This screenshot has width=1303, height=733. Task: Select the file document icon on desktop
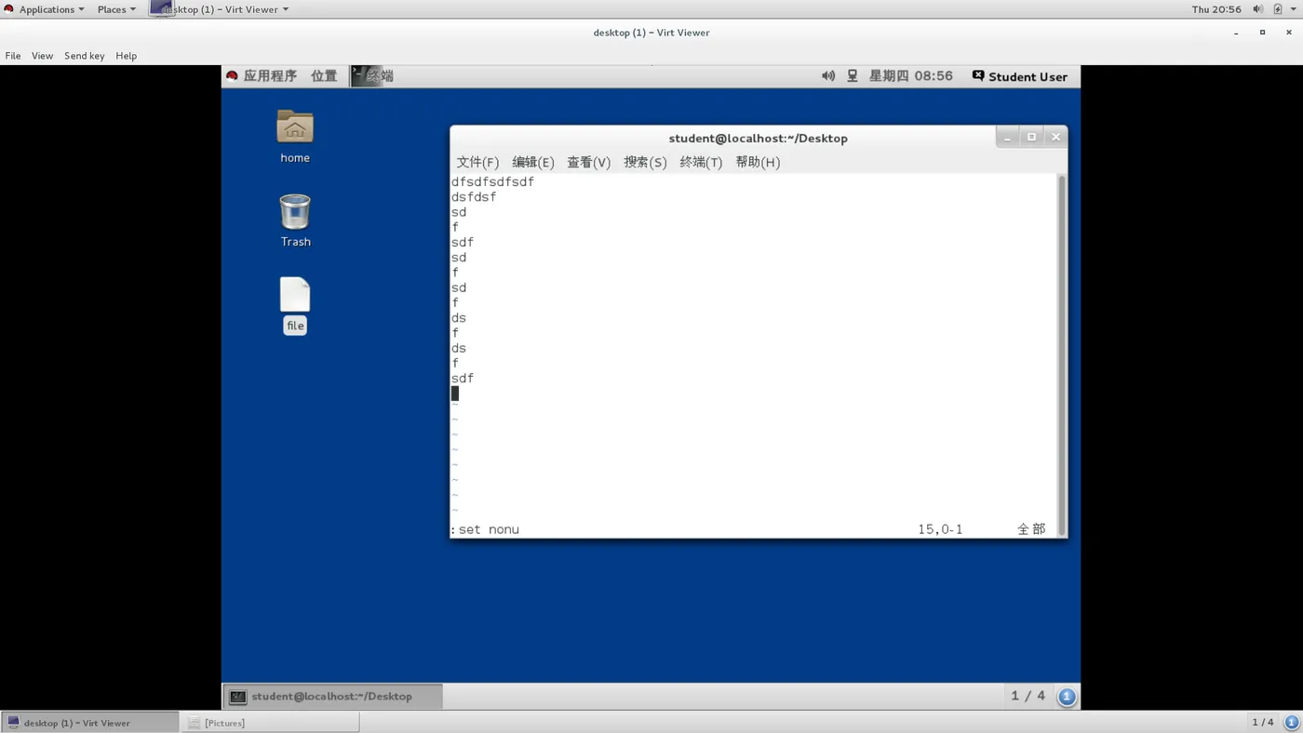(295, 295)
